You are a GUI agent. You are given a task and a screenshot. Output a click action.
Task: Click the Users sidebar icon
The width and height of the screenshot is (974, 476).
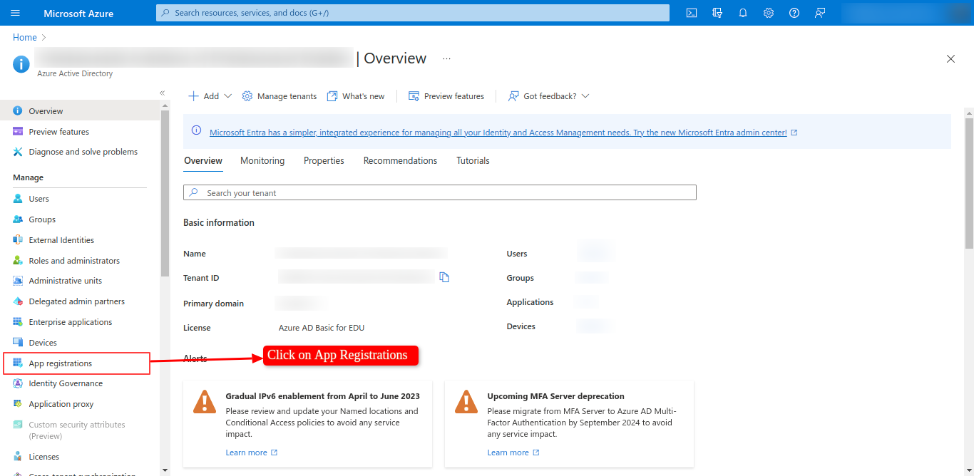click(x=18, y=199)
